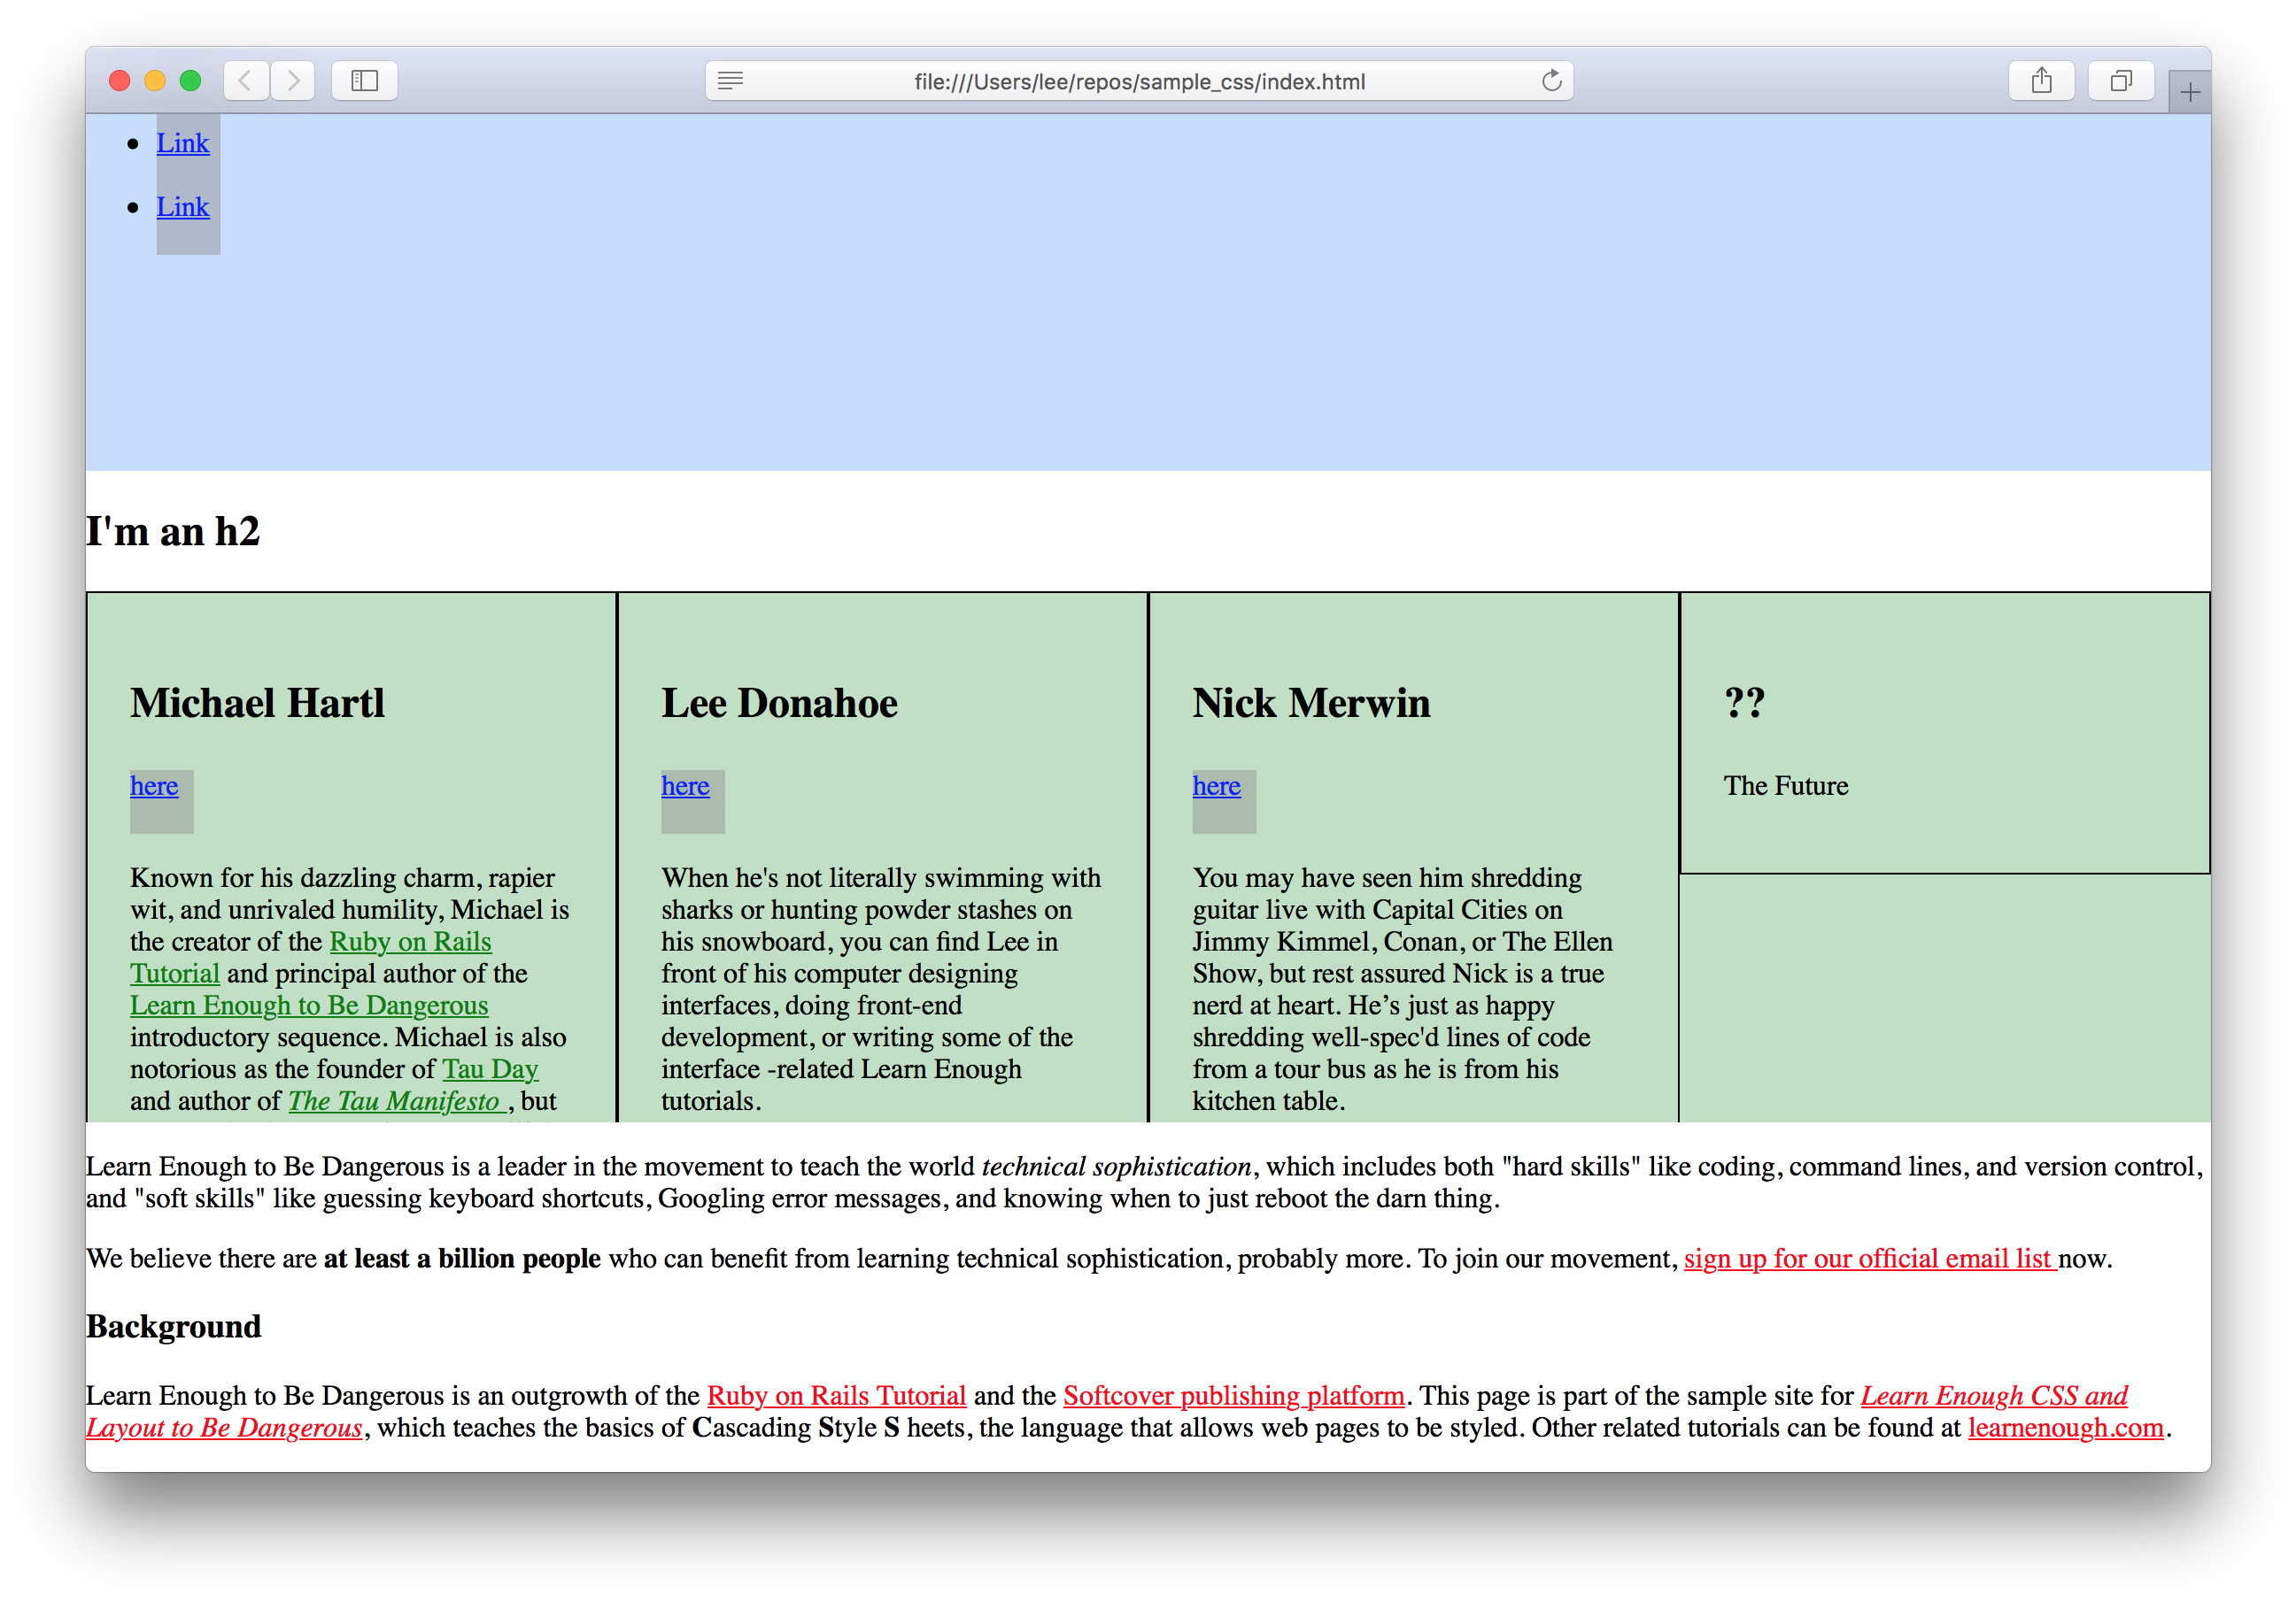Open a new tab with plus button
This screenshot has height=1603, width=2296.
[2190, 93]
